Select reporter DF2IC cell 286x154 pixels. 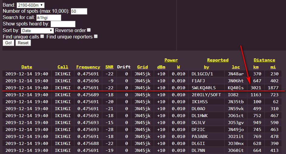206,129
